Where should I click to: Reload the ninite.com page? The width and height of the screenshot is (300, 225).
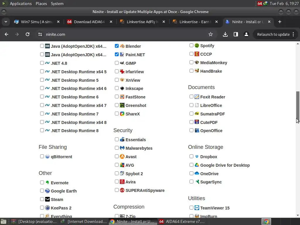point(28,34)
